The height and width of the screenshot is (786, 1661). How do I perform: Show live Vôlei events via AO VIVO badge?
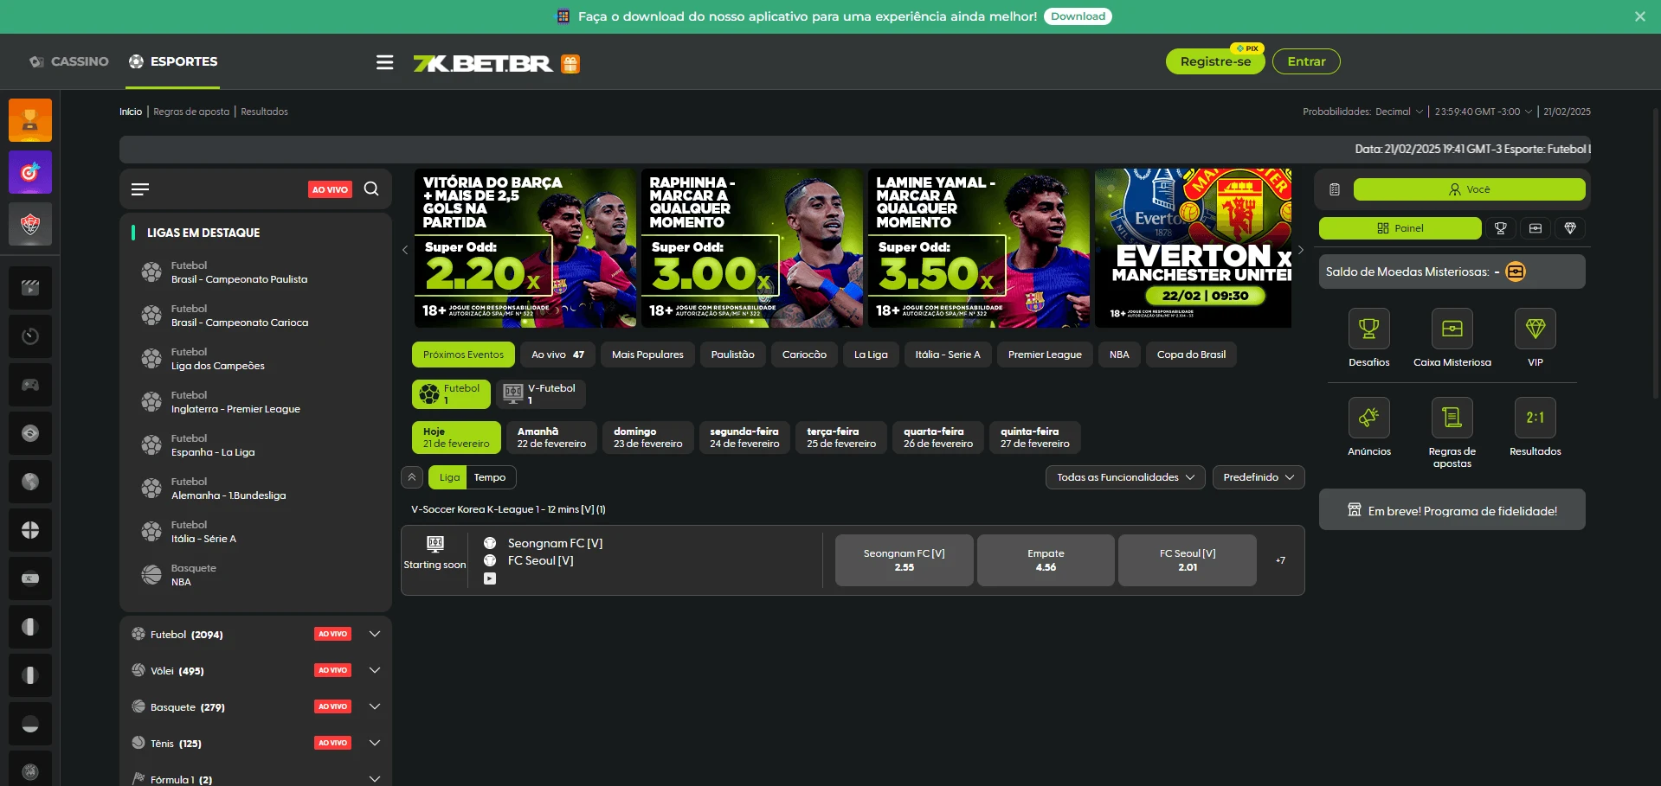[x=332, y=670]
